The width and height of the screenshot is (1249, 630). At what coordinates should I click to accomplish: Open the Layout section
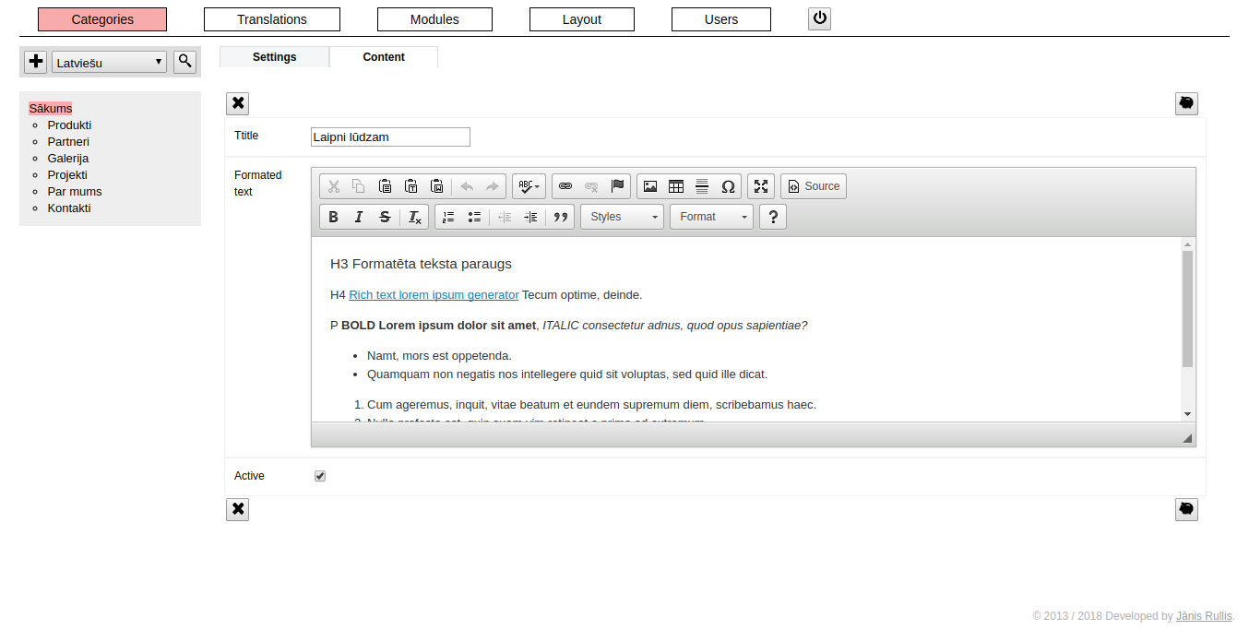click(582, 19)
